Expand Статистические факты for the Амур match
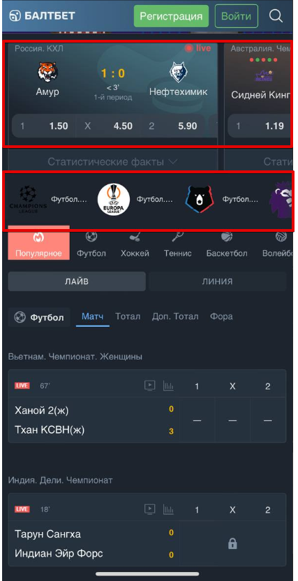298x581 pixels. tap(112, 161)
